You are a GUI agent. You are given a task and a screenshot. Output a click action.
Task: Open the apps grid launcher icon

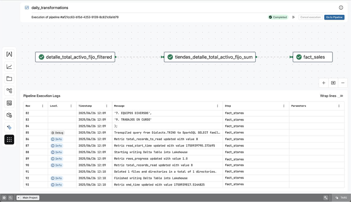tap(9, 140)
